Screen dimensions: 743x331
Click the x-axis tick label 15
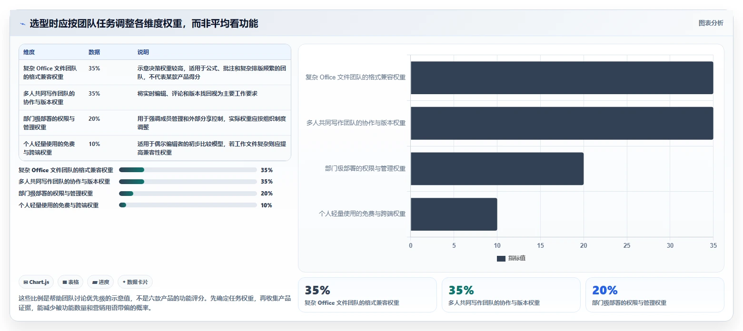tap(540, 246)
